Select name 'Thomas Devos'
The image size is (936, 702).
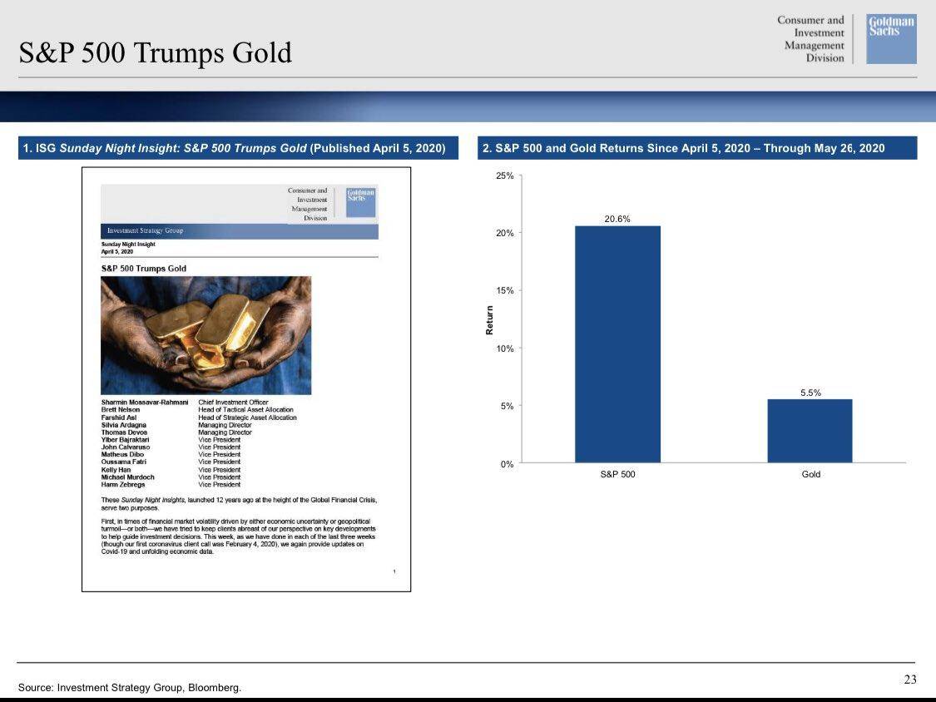(x=124, y=433)
